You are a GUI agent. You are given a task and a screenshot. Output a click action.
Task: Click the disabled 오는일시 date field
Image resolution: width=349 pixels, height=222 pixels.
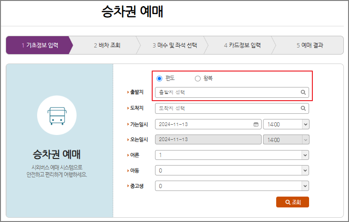(x=208, y=140)
